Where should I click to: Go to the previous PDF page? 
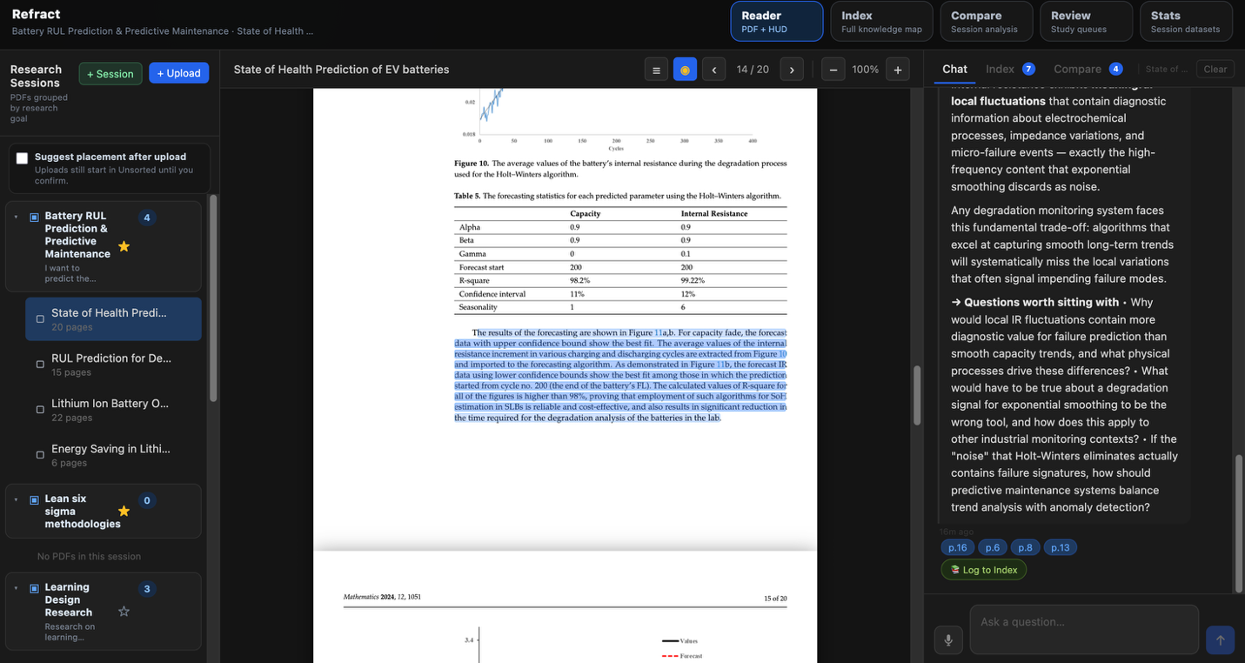[x=713, y=70]
